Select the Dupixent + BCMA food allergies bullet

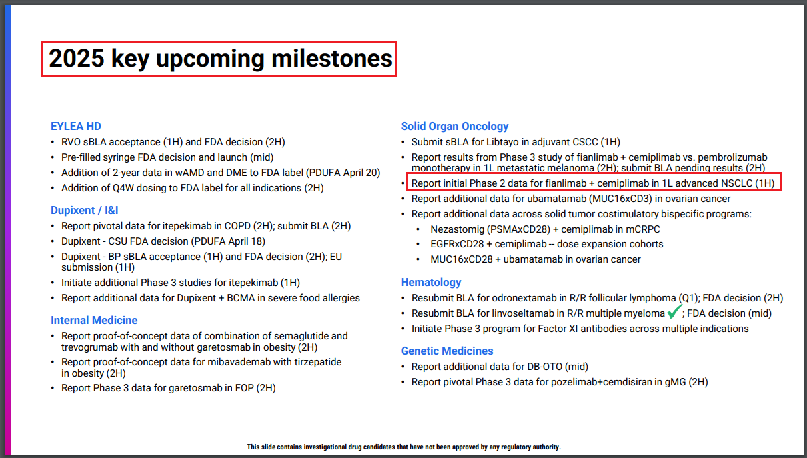coord(210,298)
